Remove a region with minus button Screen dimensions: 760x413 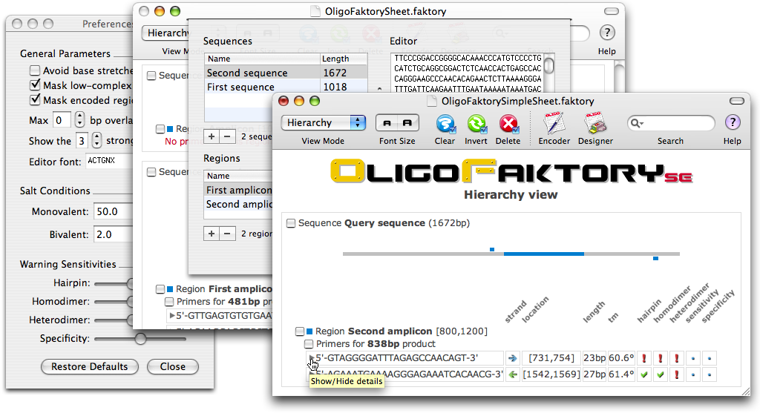pos(227,234)
